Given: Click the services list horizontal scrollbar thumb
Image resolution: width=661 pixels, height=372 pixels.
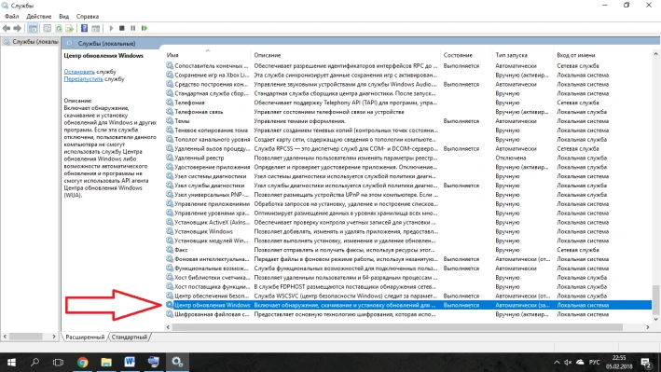Looking at the screenshot, I should click(x=397, y=327).
